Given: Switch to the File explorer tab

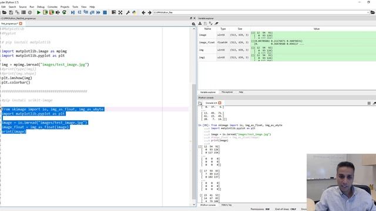Looking at the screenshot, I should (x=227, y=92).
